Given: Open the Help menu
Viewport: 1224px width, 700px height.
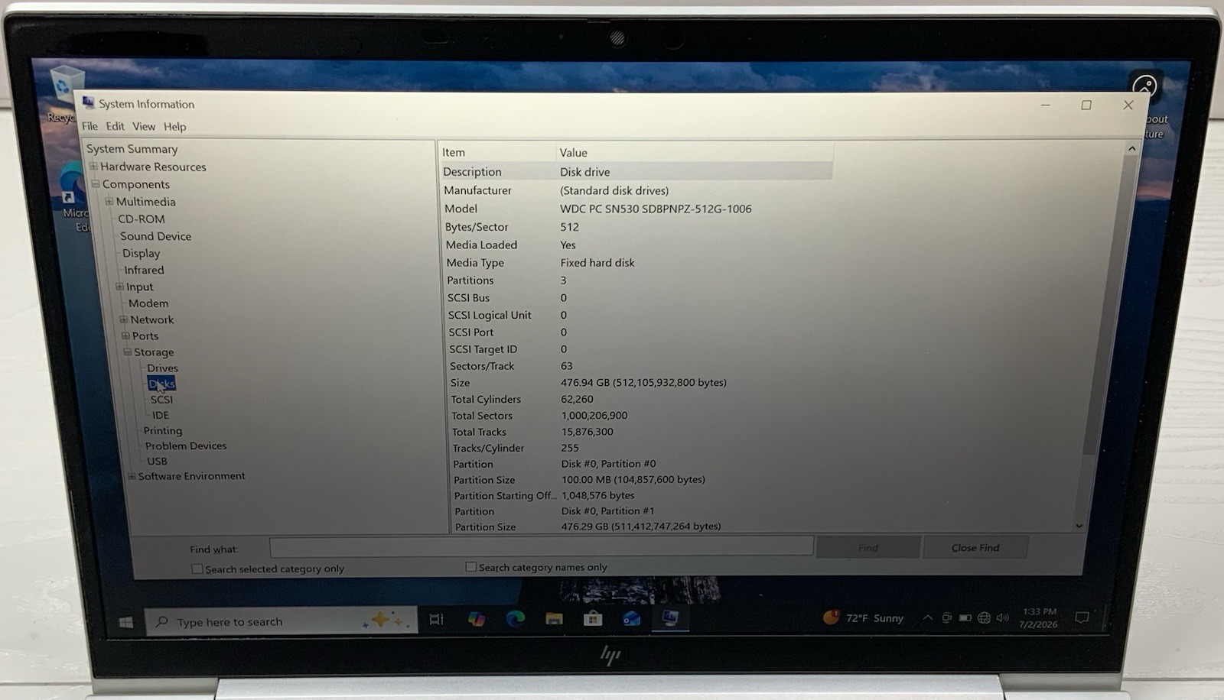Looking at the screenshot, I should click(174, 127).
